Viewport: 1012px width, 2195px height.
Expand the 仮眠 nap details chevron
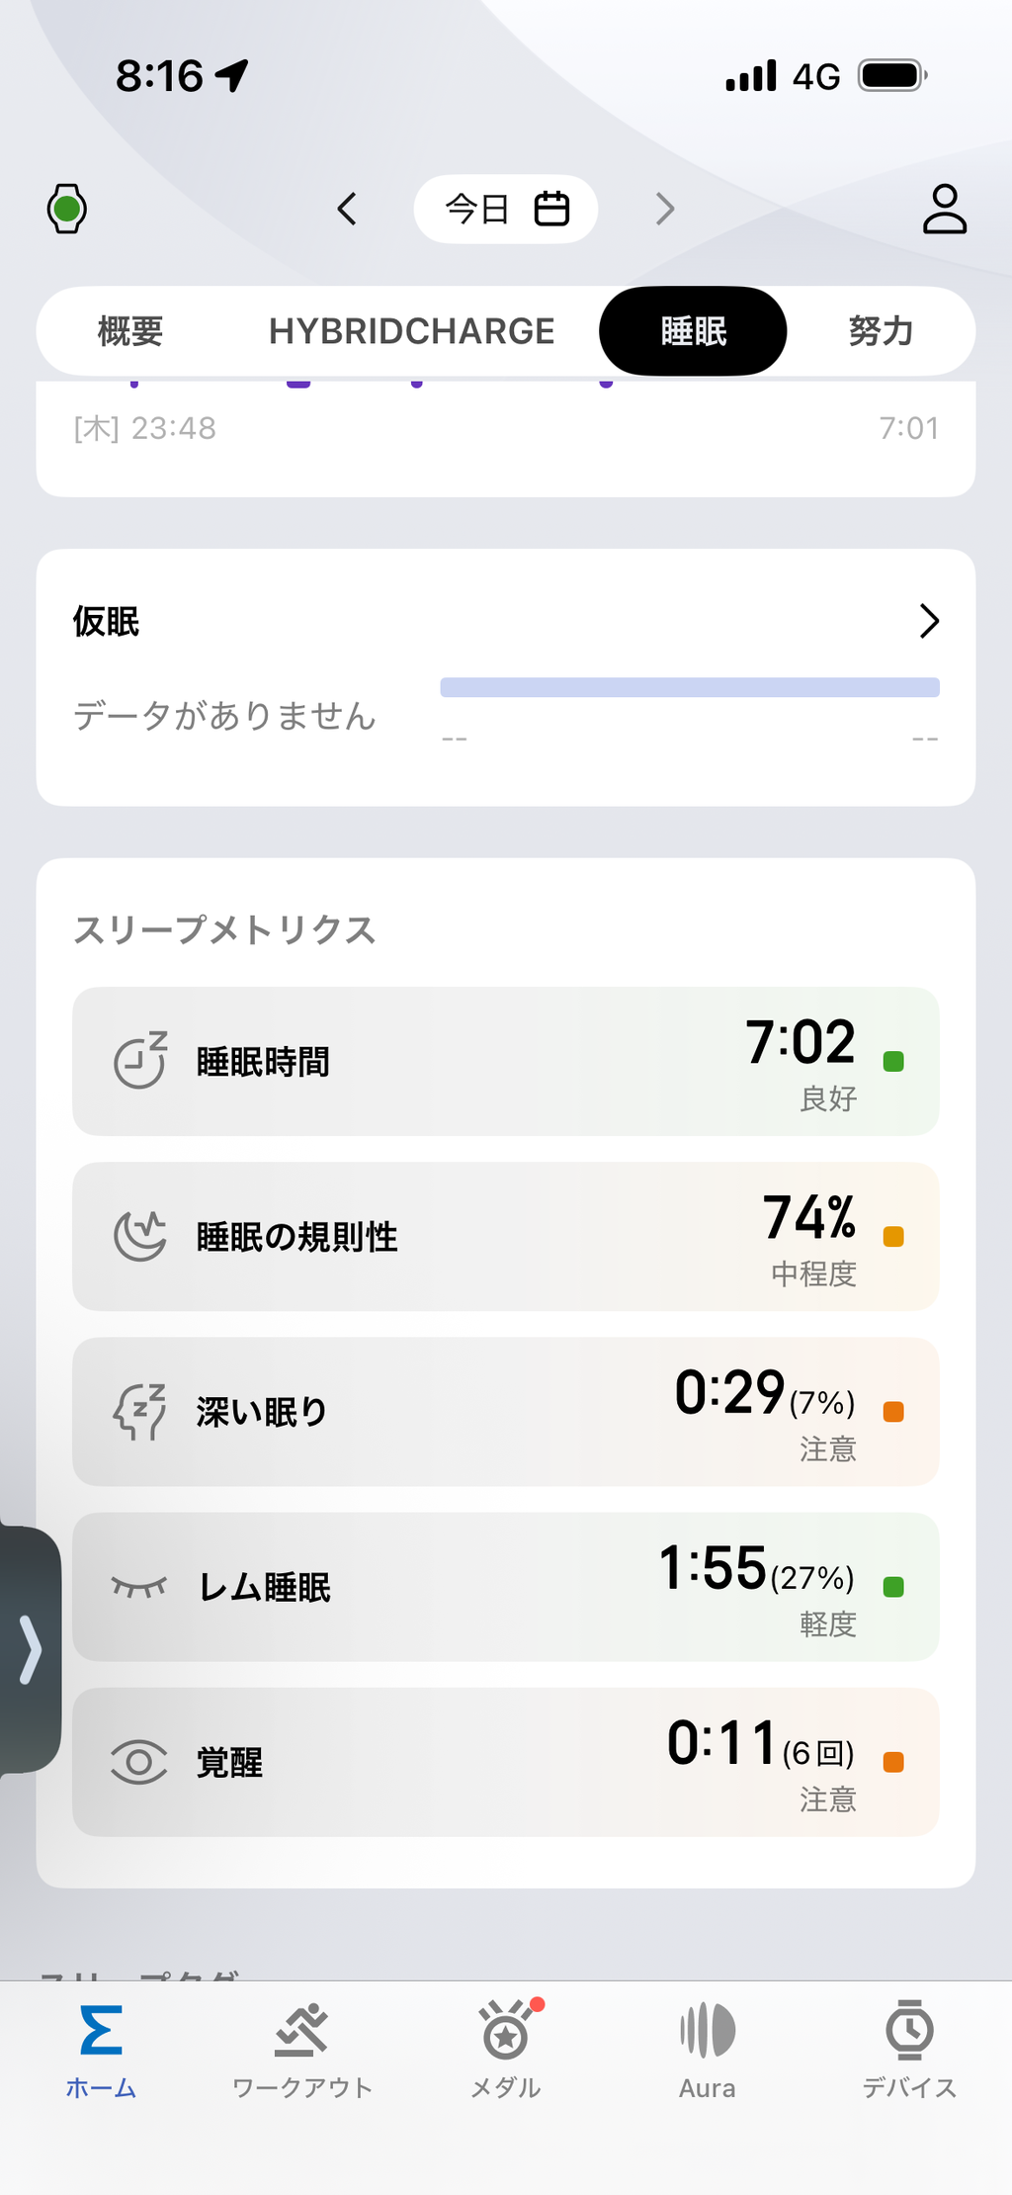[929, 621]
